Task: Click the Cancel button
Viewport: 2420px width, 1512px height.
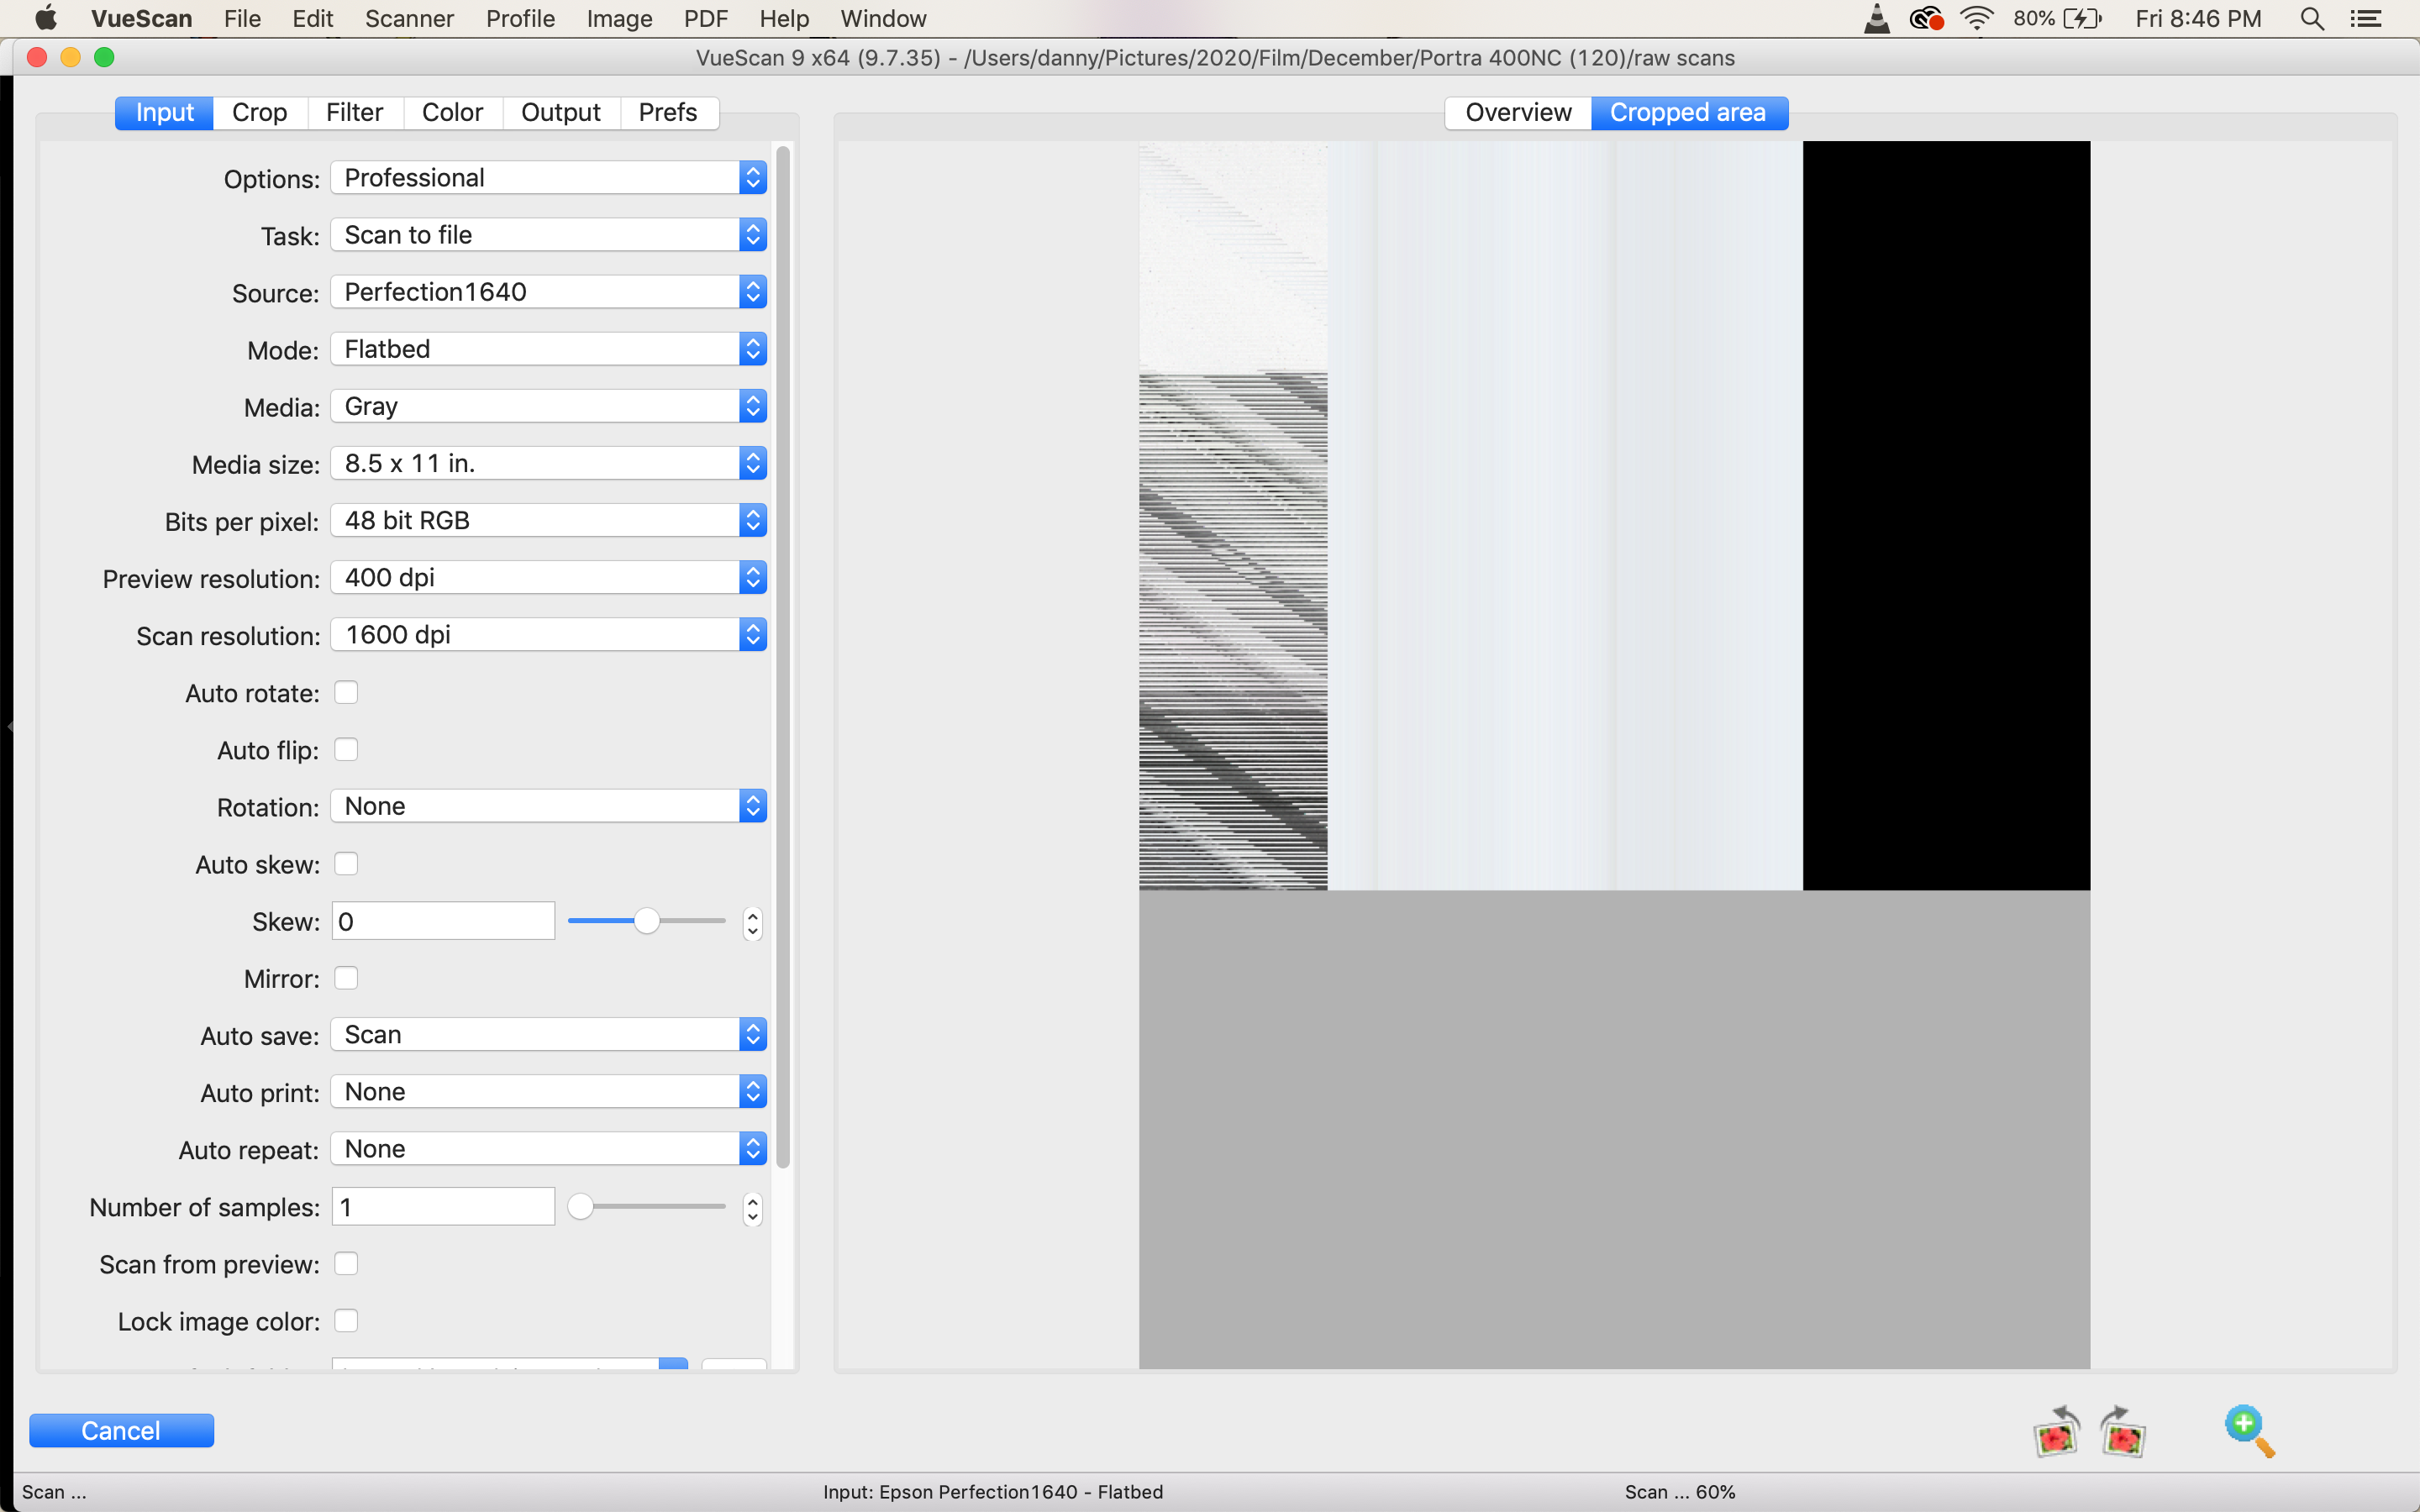Action: (x=121, y=1430)
